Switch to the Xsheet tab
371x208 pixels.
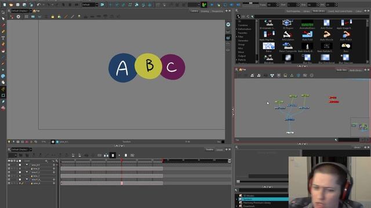click(x=220, y=150)
